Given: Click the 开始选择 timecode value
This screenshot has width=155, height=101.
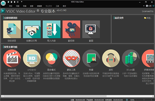Looking at the screenshot, I should click(x=99, y=100).
